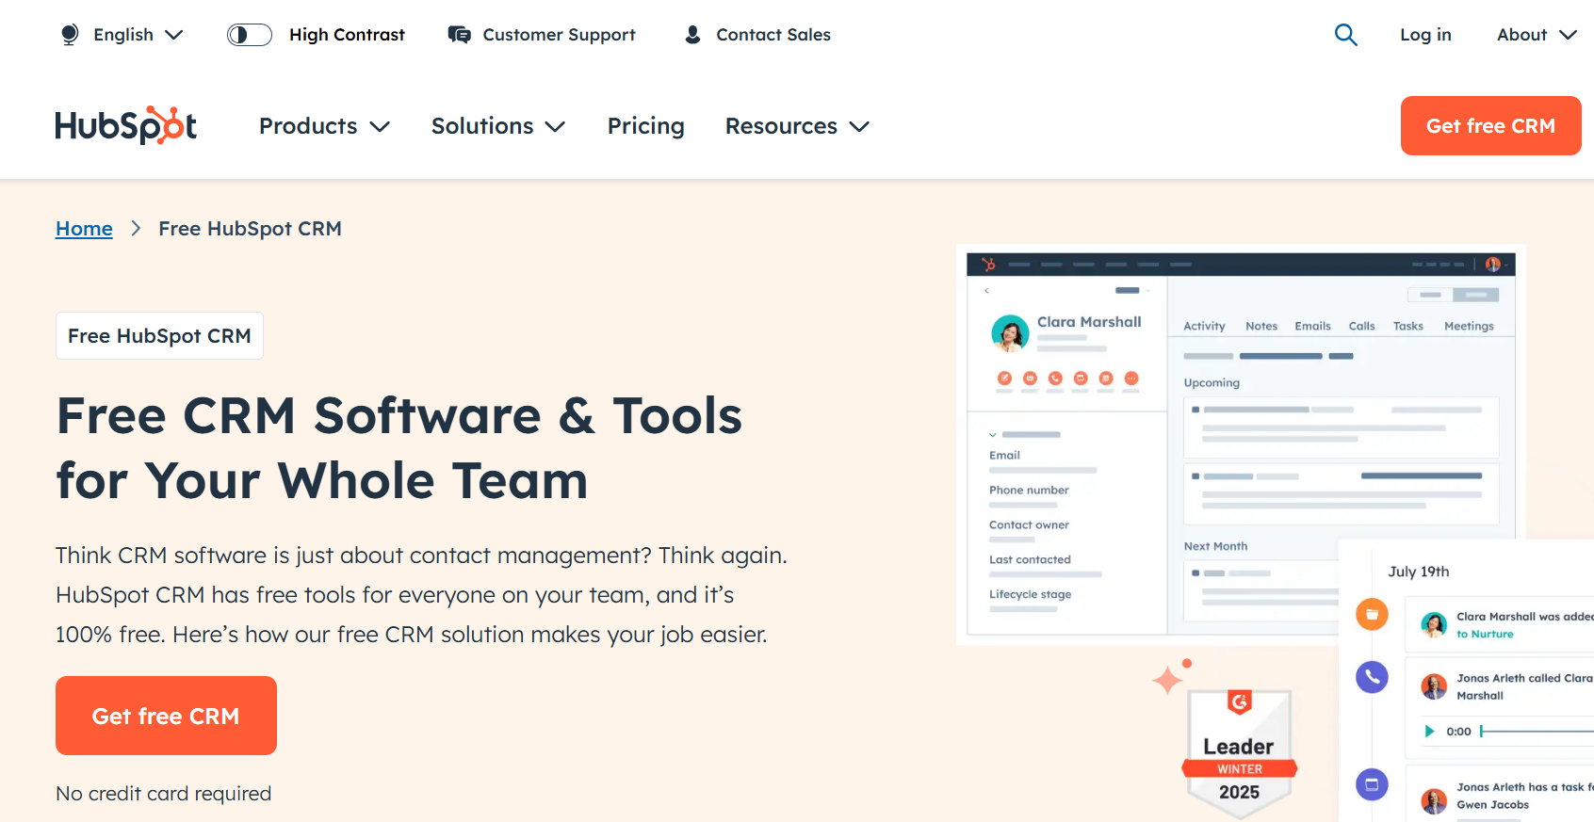Click the Free HubSpot CRM tag label

[x=159, y=336]
